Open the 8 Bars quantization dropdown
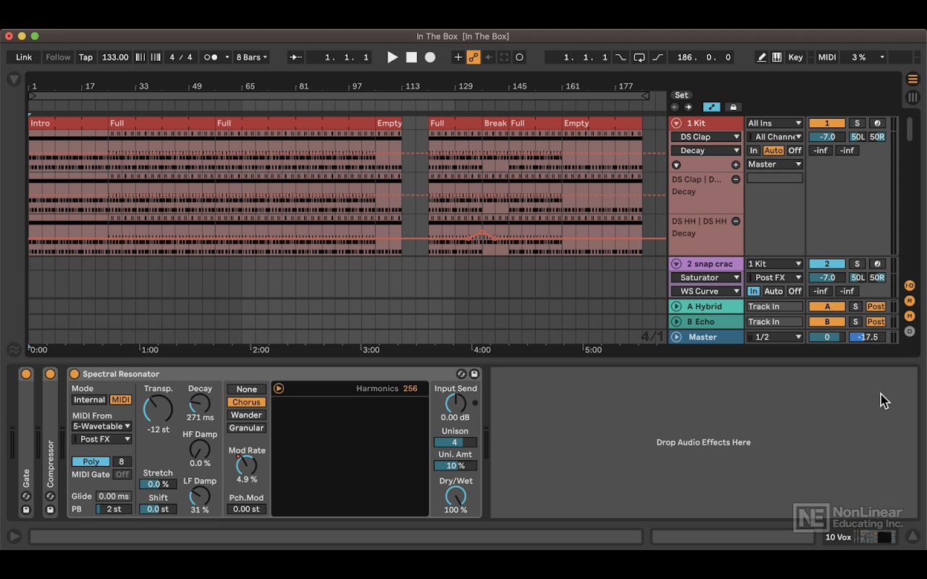This screenshot has width=927, height=579. pyautogui.click(x=252, y=57)
